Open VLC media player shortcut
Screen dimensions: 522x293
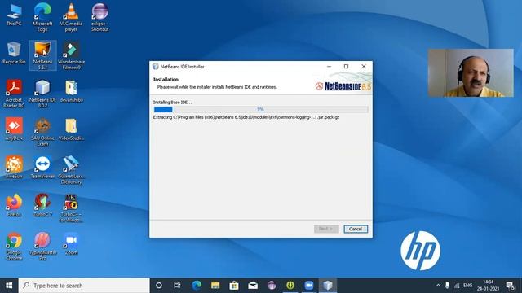pos(71,17)
